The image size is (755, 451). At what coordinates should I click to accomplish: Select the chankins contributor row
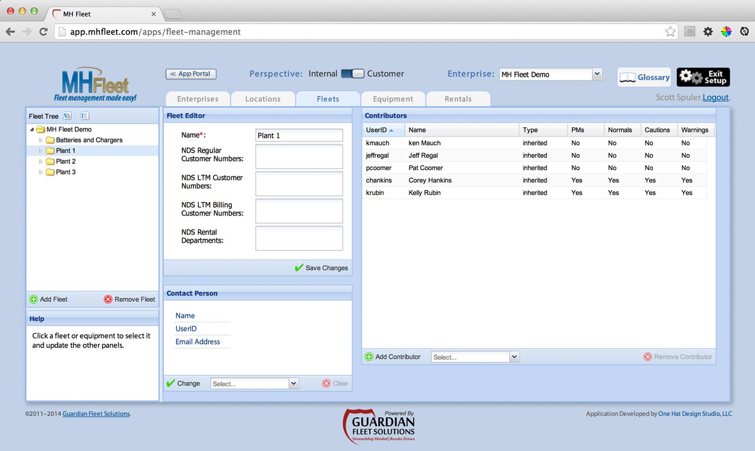pos(534,181)
